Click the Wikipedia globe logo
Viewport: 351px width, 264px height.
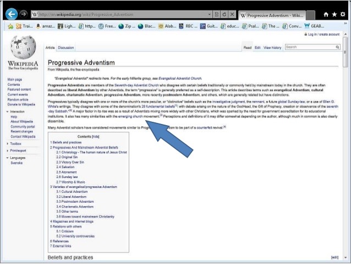pos(23,47)
